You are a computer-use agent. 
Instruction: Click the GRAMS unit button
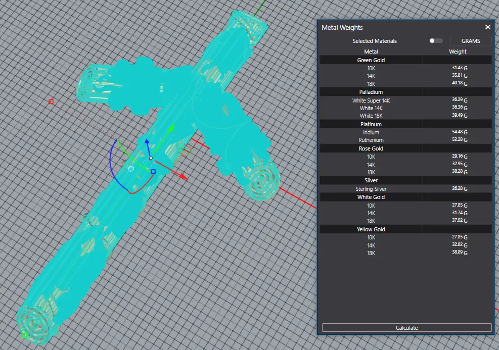point(471,41)
